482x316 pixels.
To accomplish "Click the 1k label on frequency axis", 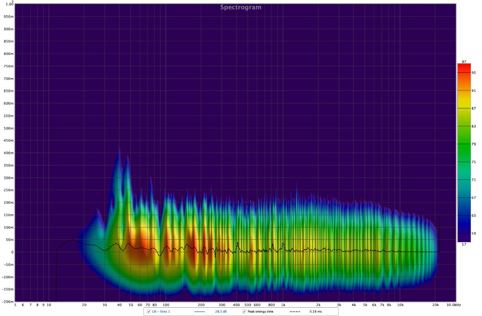I will pos(283,305).
